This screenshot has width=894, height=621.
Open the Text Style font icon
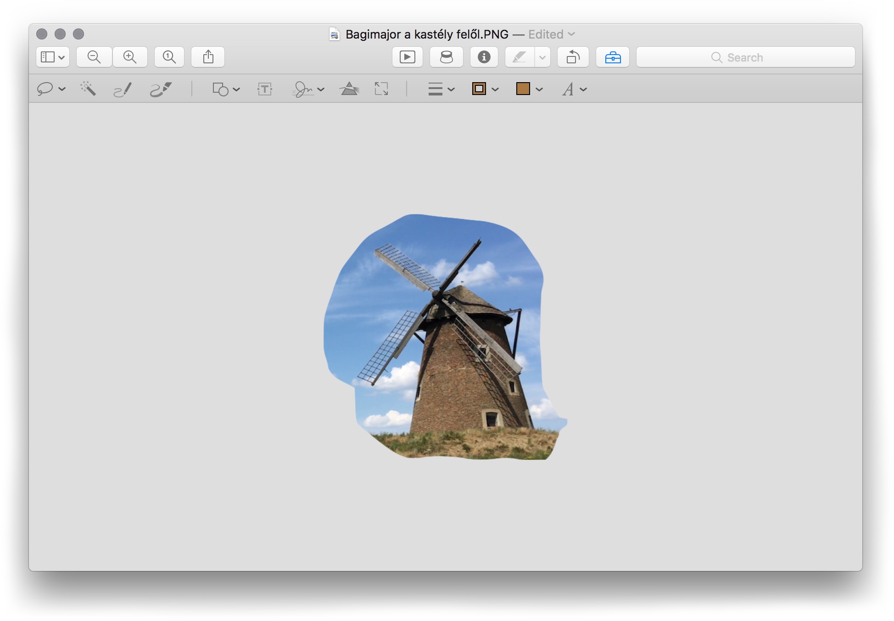[x=568, y=89]
